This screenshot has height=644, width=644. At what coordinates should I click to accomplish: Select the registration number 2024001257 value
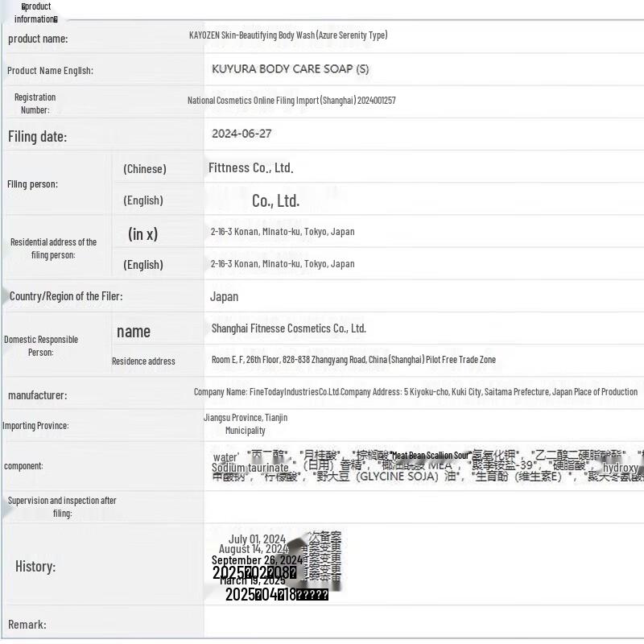coord(291,101)
